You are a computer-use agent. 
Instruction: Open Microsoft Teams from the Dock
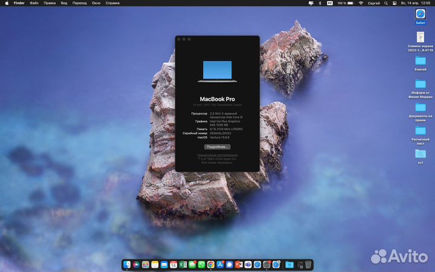click(x=248, y=265)
